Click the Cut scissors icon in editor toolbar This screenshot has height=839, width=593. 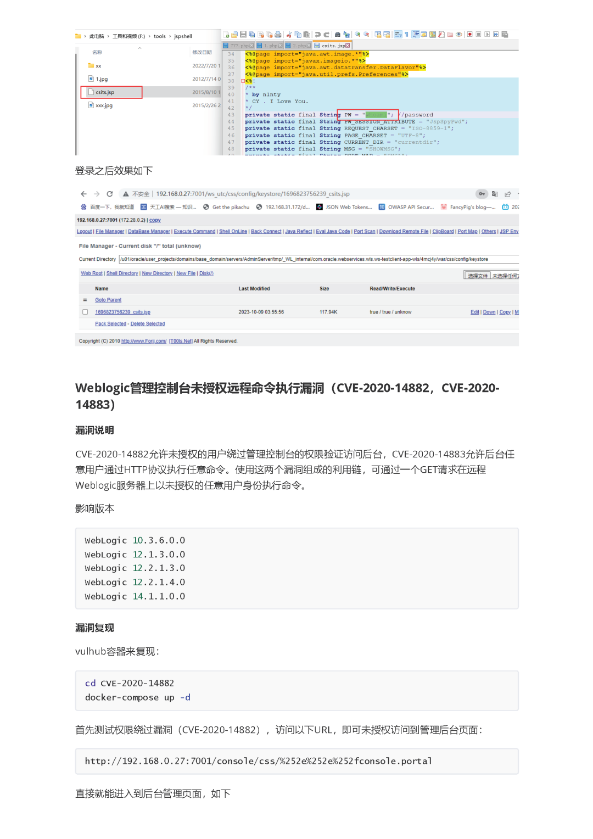point(289,35)
